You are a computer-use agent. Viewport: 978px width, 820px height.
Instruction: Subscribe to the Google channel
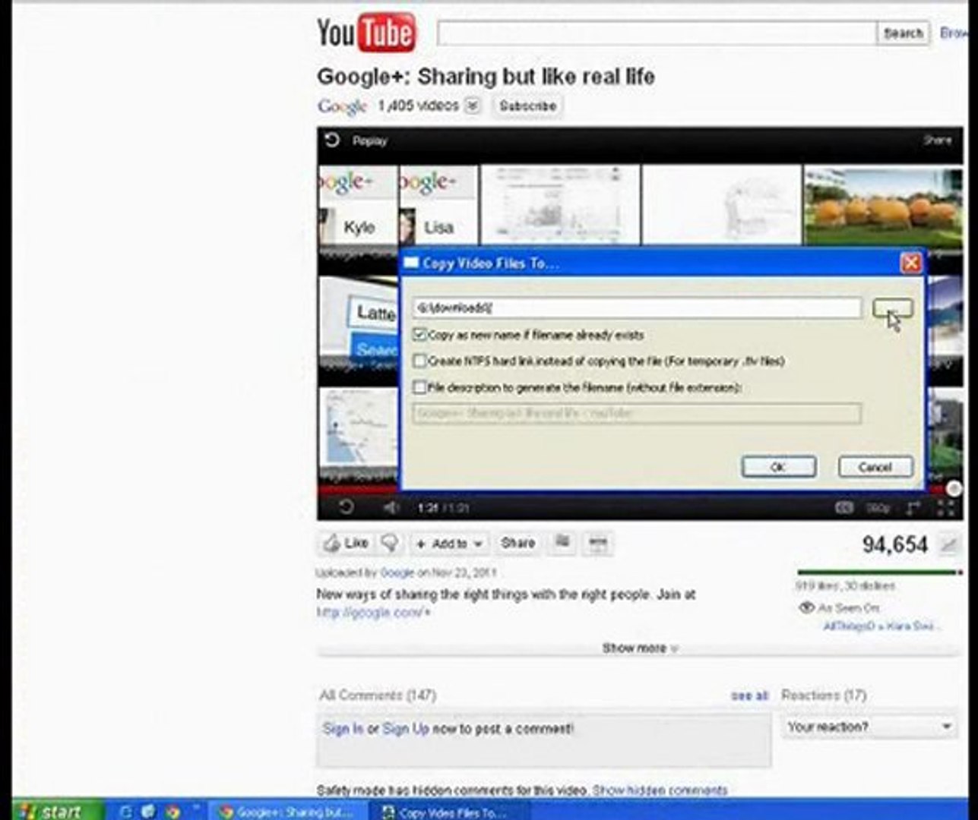(527, 106)
